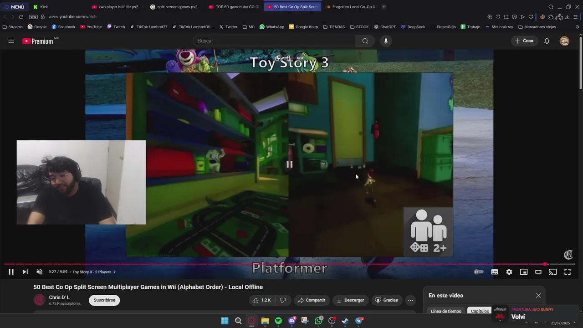The width and height of the screenshot is (583, 328).
Task: Open the cookie extension icon
Action: pos(542,17)
